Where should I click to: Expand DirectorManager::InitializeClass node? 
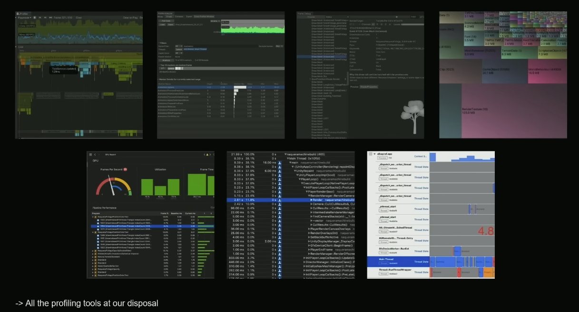click(x=304, y=262)
